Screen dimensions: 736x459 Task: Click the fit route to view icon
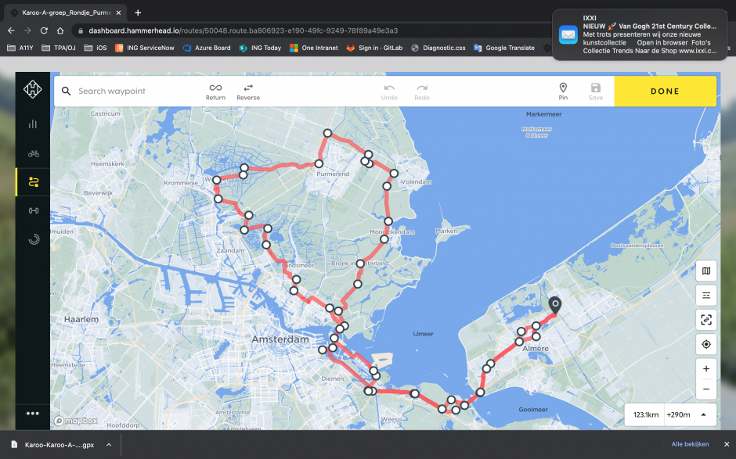[x=706, y=320]
